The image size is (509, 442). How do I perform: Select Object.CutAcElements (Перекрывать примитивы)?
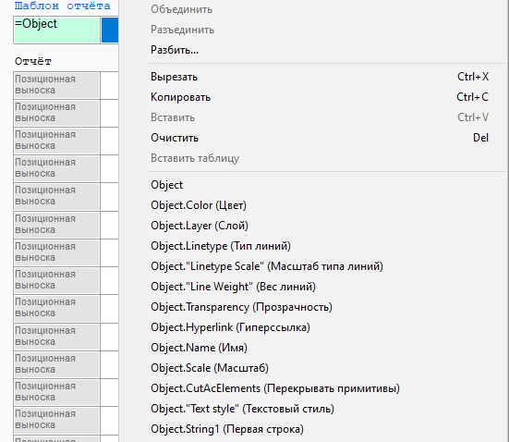click(x=326, y=388)
